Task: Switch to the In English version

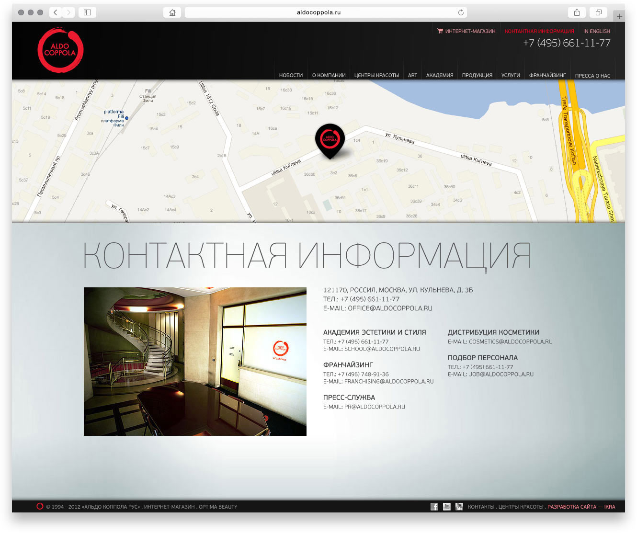Action: [597, 31]
